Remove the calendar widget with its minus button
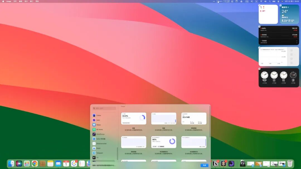Image resolution: width=301 pixels, height=169 pixels. point(259,6)
